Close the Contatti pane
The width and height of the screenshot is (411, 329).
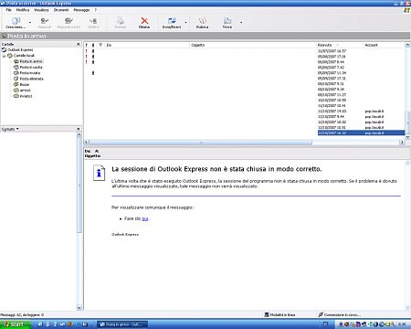[x=79, y=129]
